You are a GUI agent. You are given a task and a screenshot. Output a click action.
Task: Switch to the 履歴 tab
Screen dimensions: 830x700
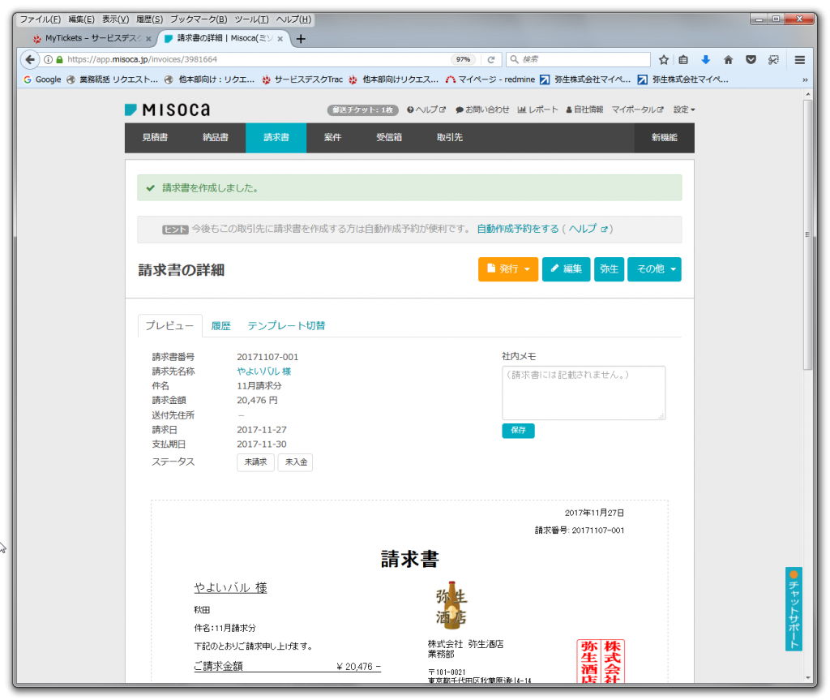point(220,326)
